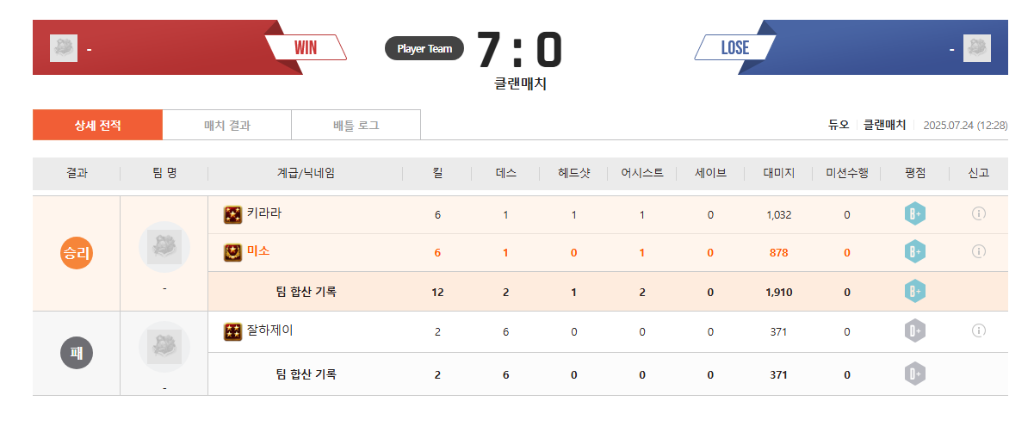Select the 상세 전적 tab

pyautogui.click(x=97, y=126)
